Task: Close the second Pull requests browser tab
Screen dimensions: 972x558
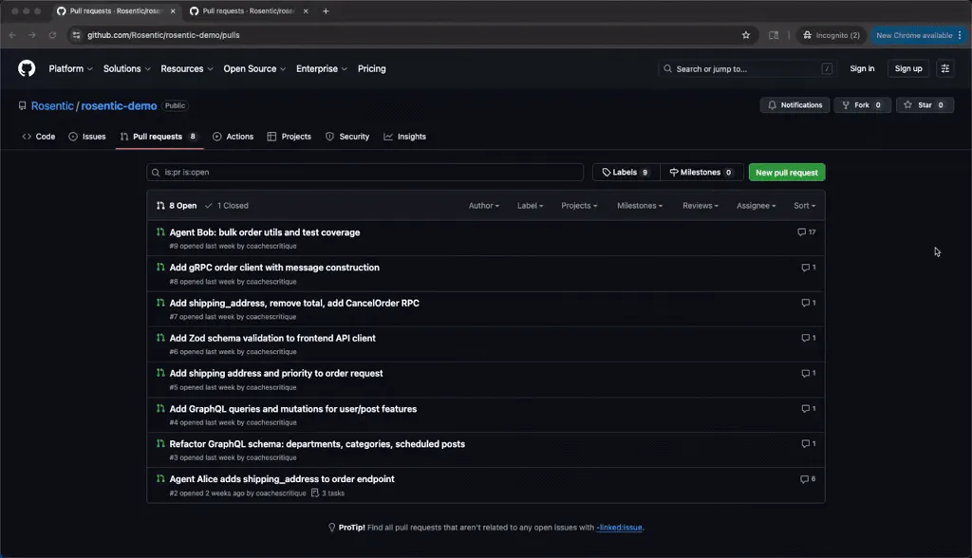Action: click(x=306, y=11)
